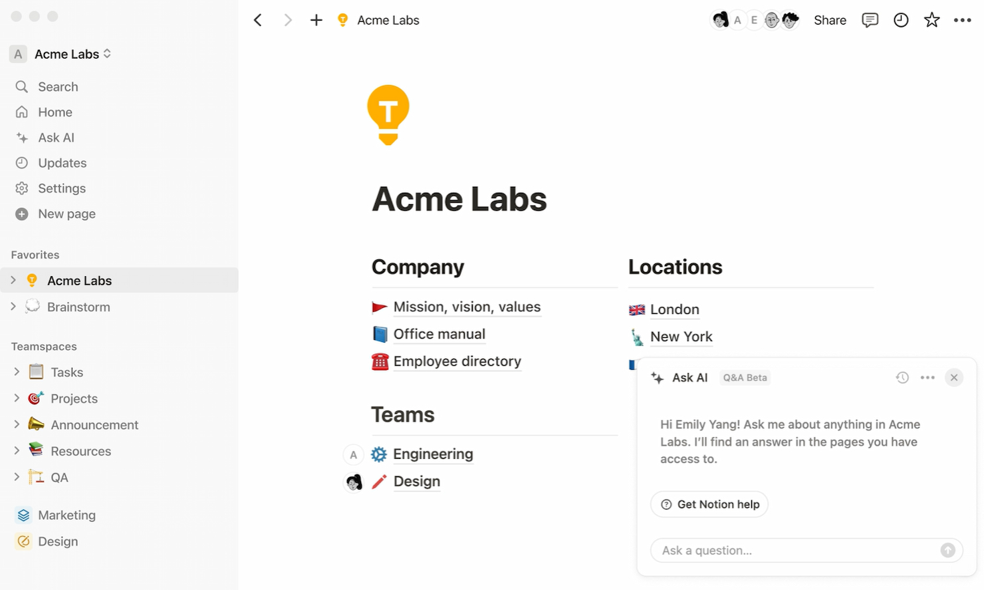
Task: Add a new tab with the plus icon
Action: [316, 21]
